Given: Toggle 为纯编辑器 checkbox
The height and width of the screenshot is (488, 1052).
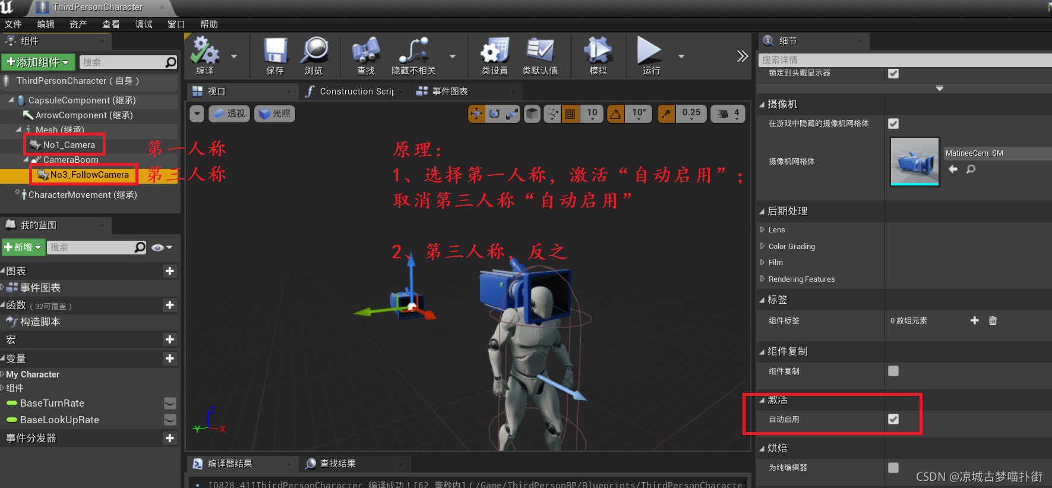Looking at the screenshot, I should 893,468.
